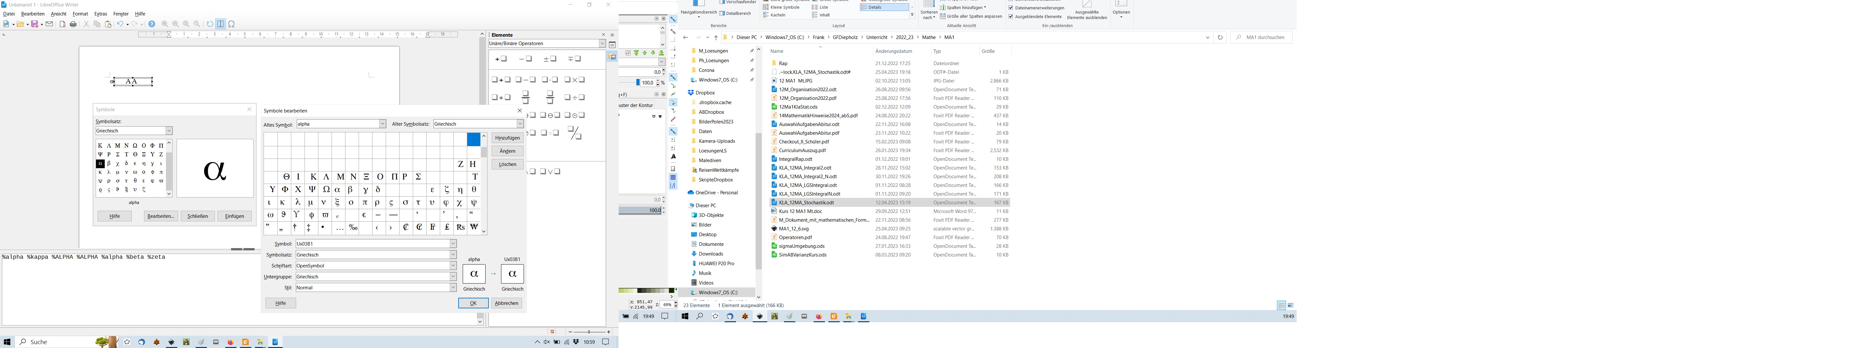Open the Rap folder in file list

783,63
